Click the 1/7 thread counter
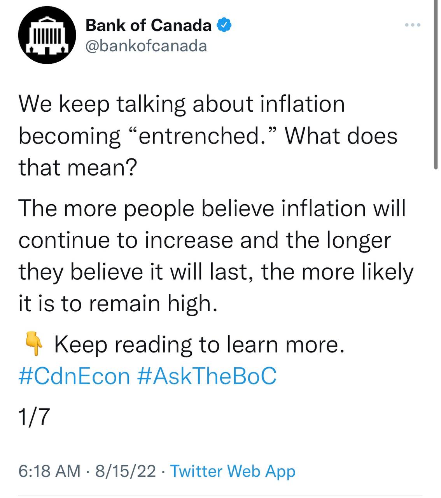Viewport: 441px width, 498px height. [x=34, y=417]
